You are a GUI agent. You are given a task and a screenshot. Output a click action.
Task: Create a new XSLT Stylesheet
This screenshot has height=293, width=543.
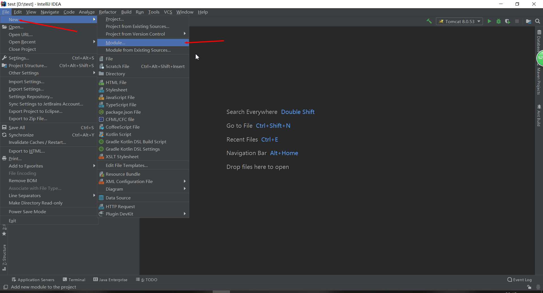pos(143,157)
